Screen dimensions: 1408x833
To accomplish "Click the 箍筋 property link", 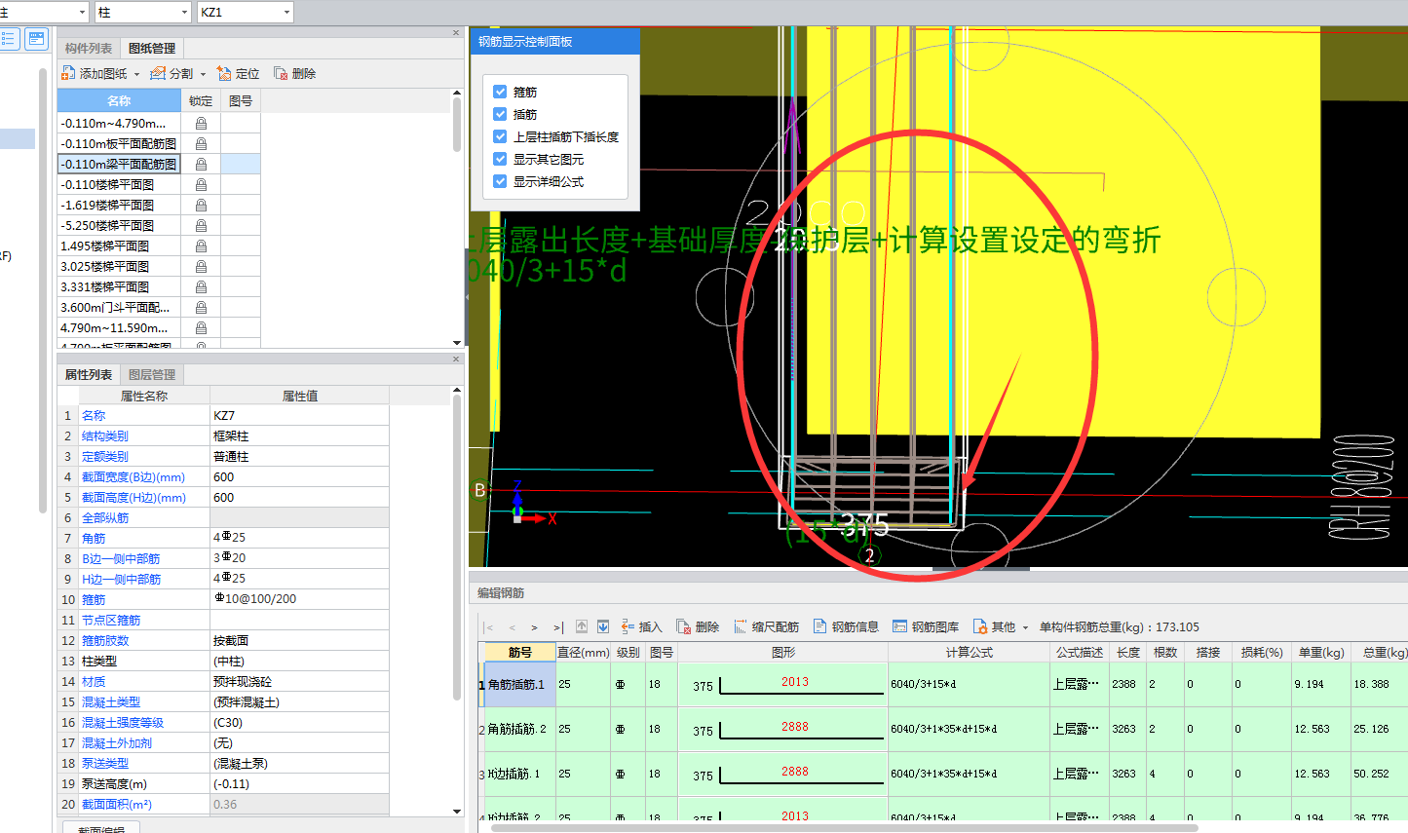I will pyautogui.click(x=94, y=600).
